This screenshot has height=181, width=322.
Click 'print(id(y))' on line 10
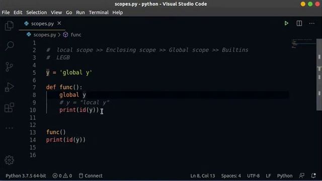(x=79, y=110)
